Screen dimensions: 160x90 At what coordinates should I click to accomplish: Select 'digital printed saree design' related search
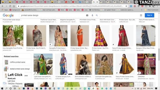[x=17, y=69]
